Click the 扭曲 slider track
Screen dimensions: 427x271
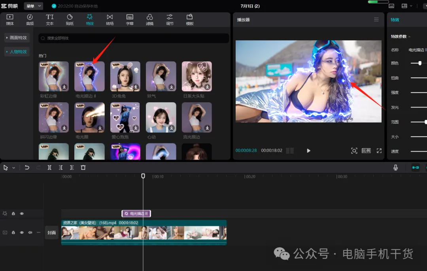coord(419,78)
